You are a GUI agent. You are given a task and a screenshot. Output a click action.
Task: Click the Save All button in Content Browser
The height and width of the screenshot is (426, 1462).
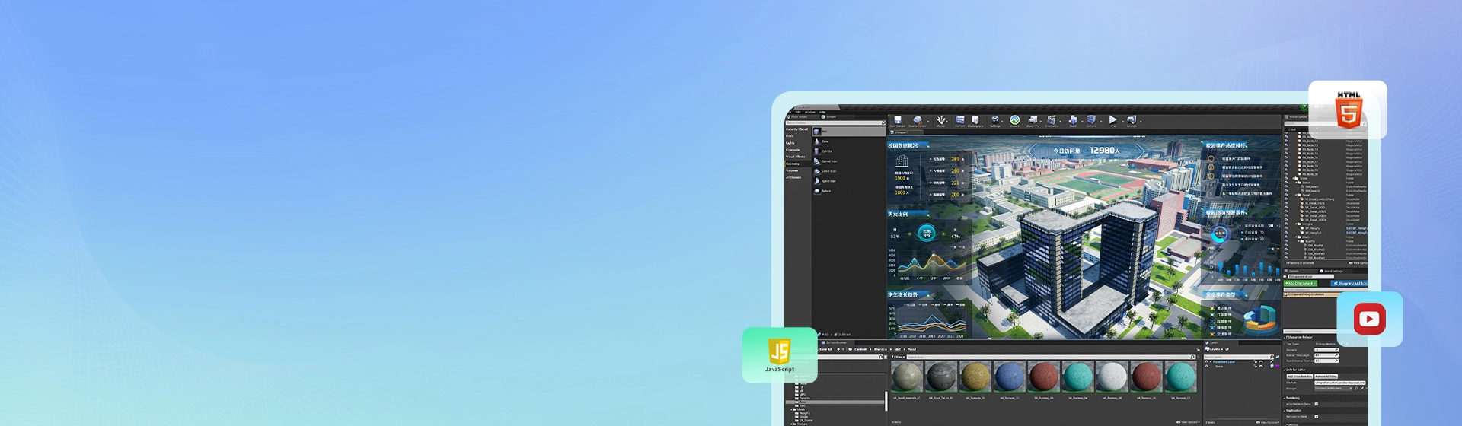[825, 349]
